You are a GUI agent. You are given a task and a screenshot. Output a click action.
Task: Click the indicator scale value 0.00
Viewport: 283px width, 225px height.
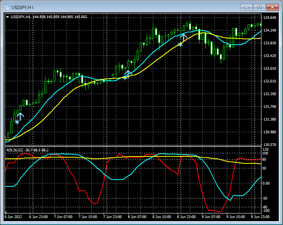coord(266,183)
